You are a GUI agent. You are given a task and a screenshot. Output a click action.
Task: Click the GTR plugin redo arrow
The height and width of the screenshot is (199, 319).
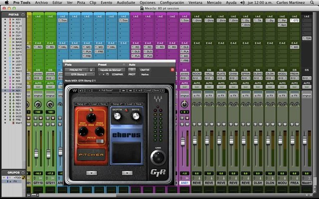click(88, 91)
